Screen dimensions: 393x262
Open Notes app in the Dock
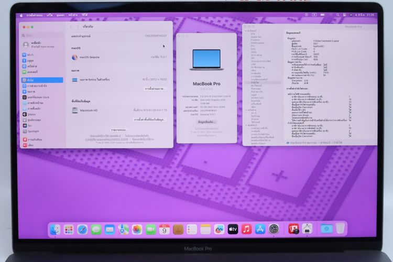[205, 230]
